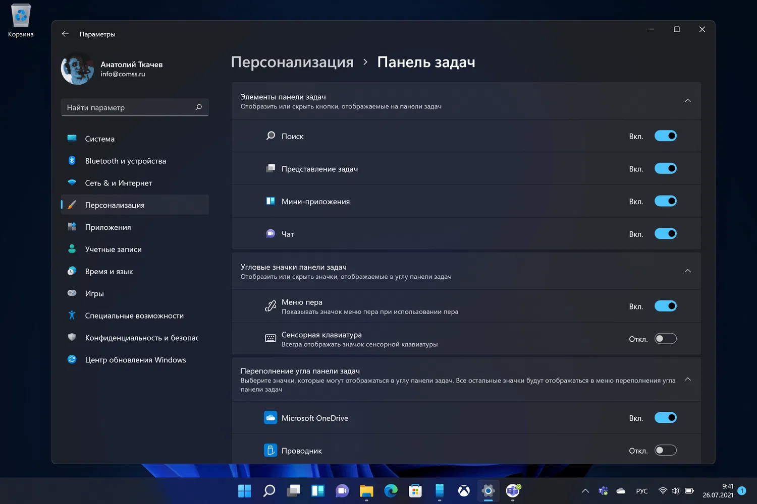The image size is (757, 504).
Task: Enable the Сенсорная клавиатура toggle
Action: tap(665, 339)
